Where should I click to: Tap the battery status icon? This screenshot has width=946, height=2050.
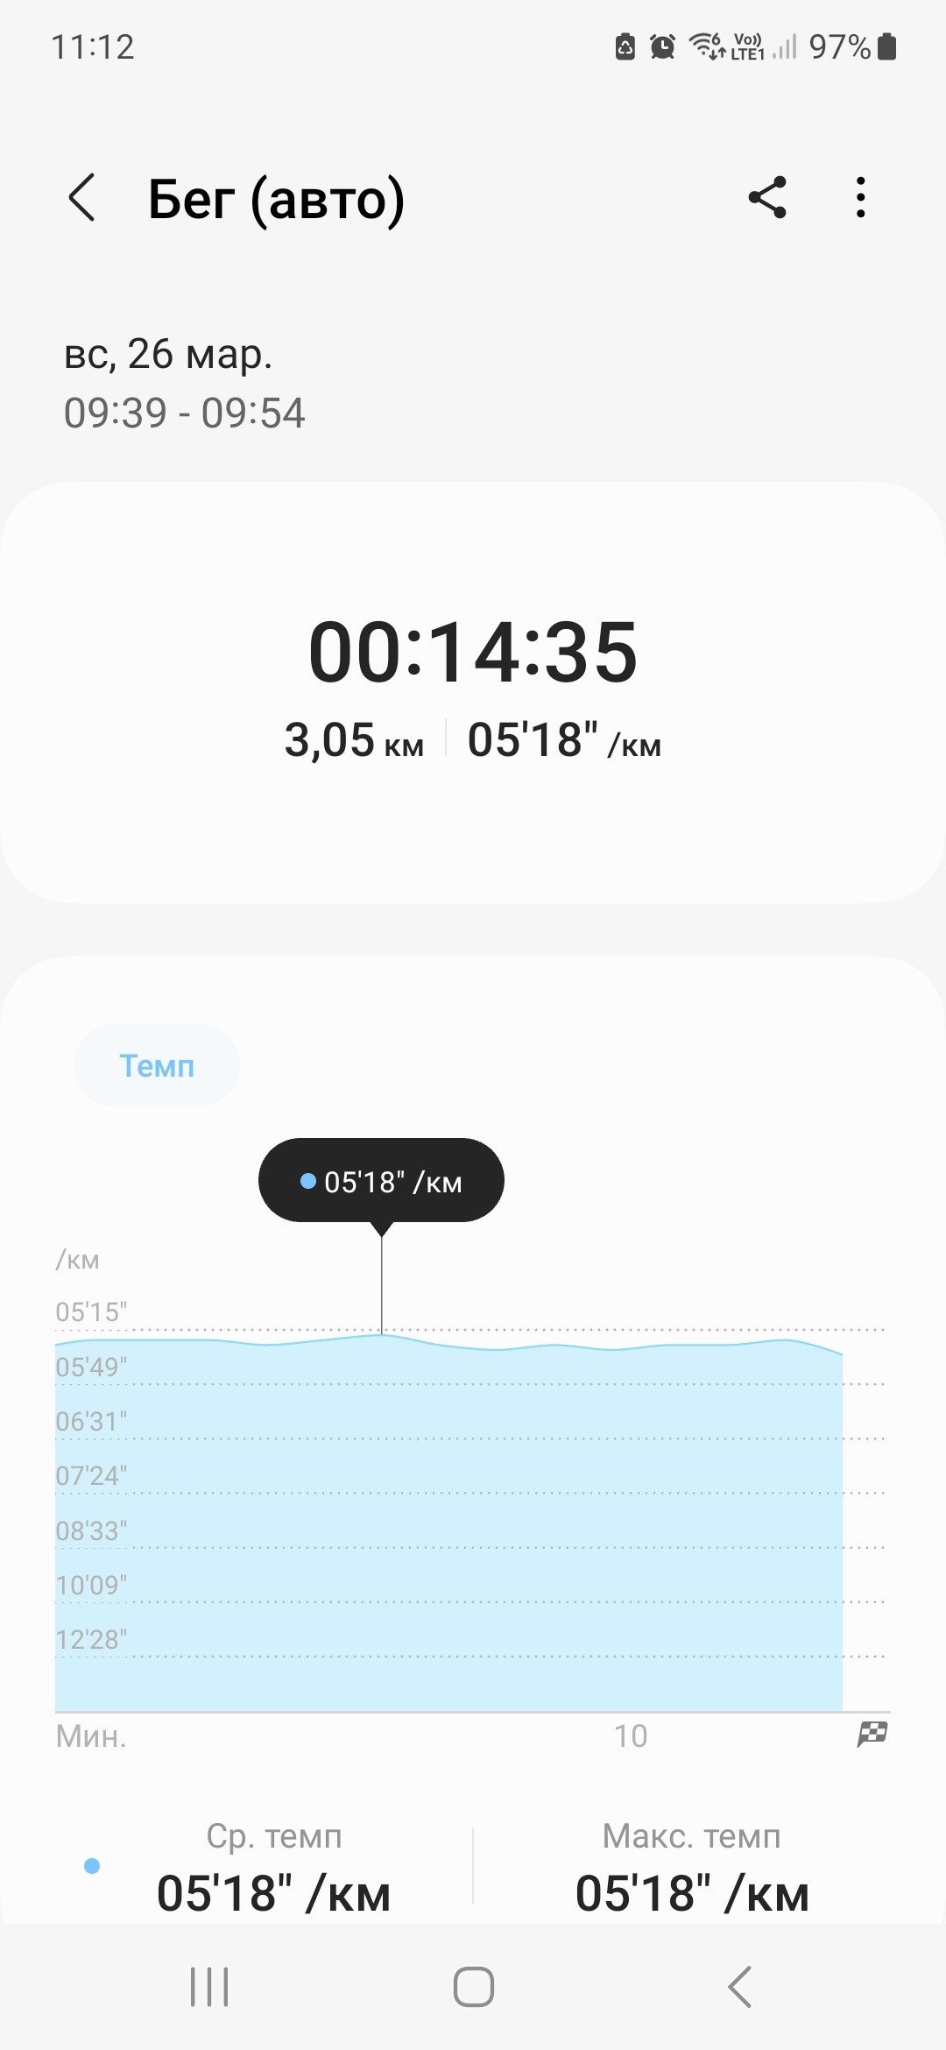tap(886, 46)
